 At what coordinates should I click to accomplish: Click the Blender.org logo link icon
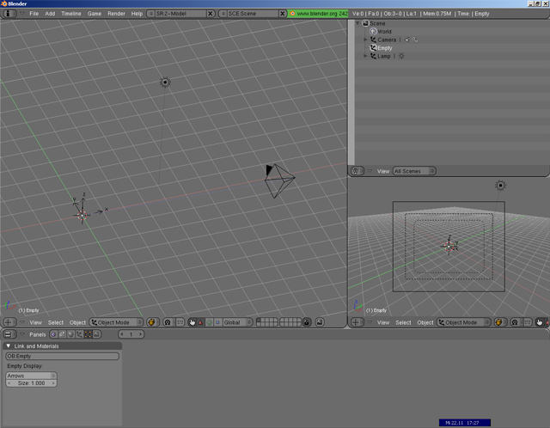point(292,14)
